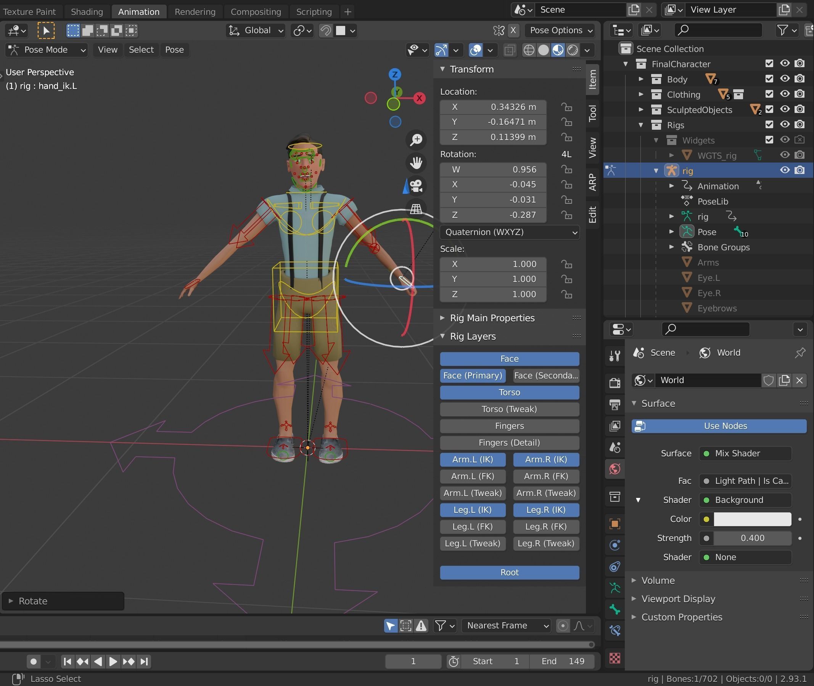Hide Body collection in viewport
Screen dimensions: 814x686
tap(785, 79)
